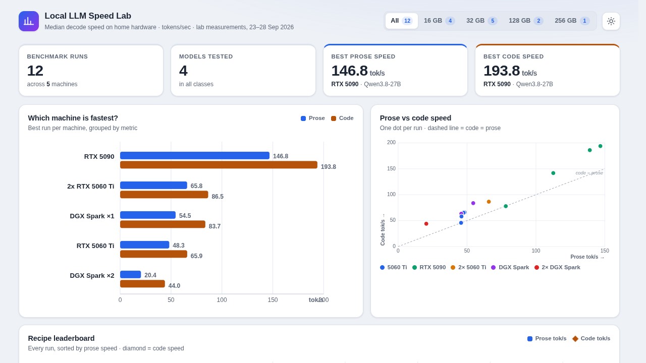This screenshot has height=363, width=646.
Task: Click the "code = prose" dashed line label
Action: 589,173
